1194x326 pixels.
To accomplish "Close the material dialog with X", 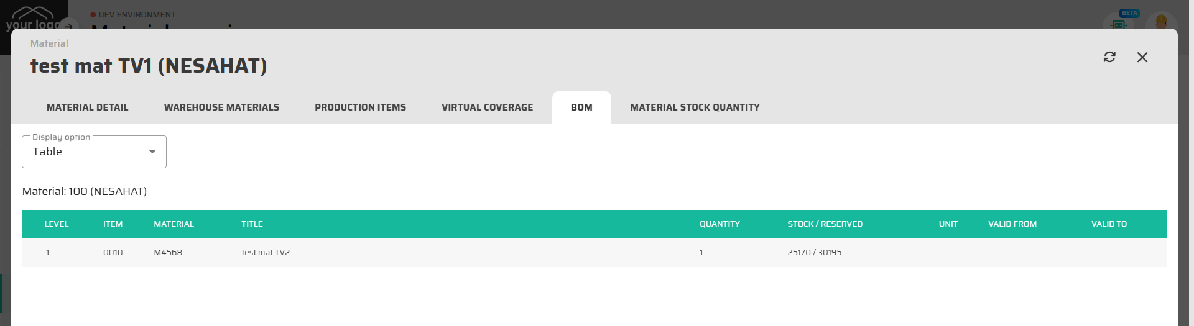I will point(1142,57).
